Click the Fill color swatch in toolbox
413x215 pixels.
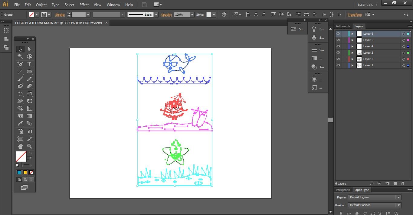click(x=21, y=156)
